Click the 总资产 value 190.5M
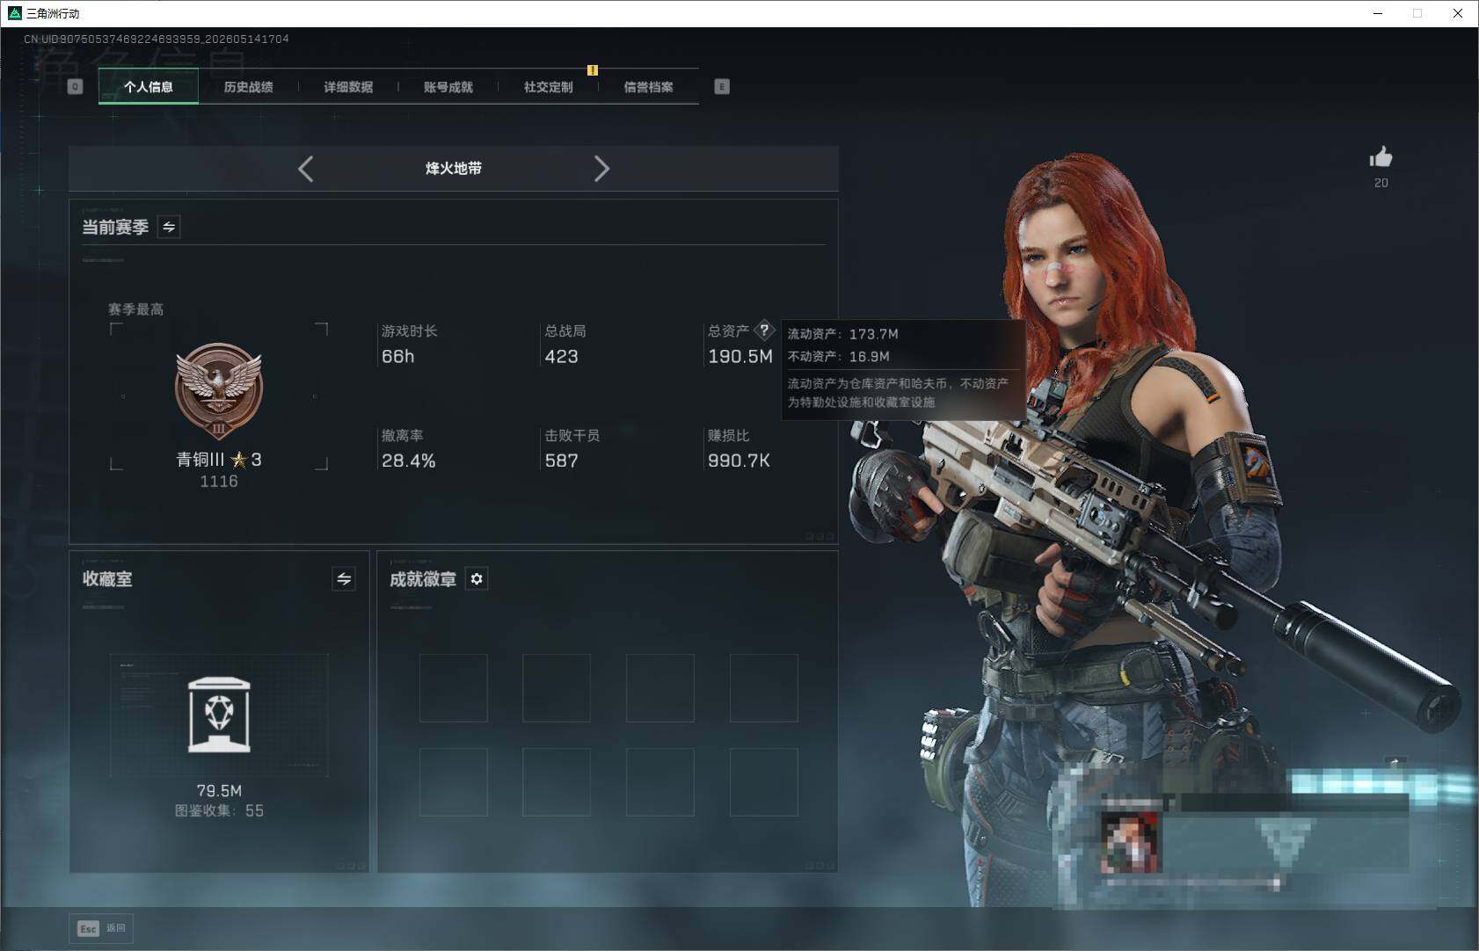The image size is (1479, 951). (740, 356)
